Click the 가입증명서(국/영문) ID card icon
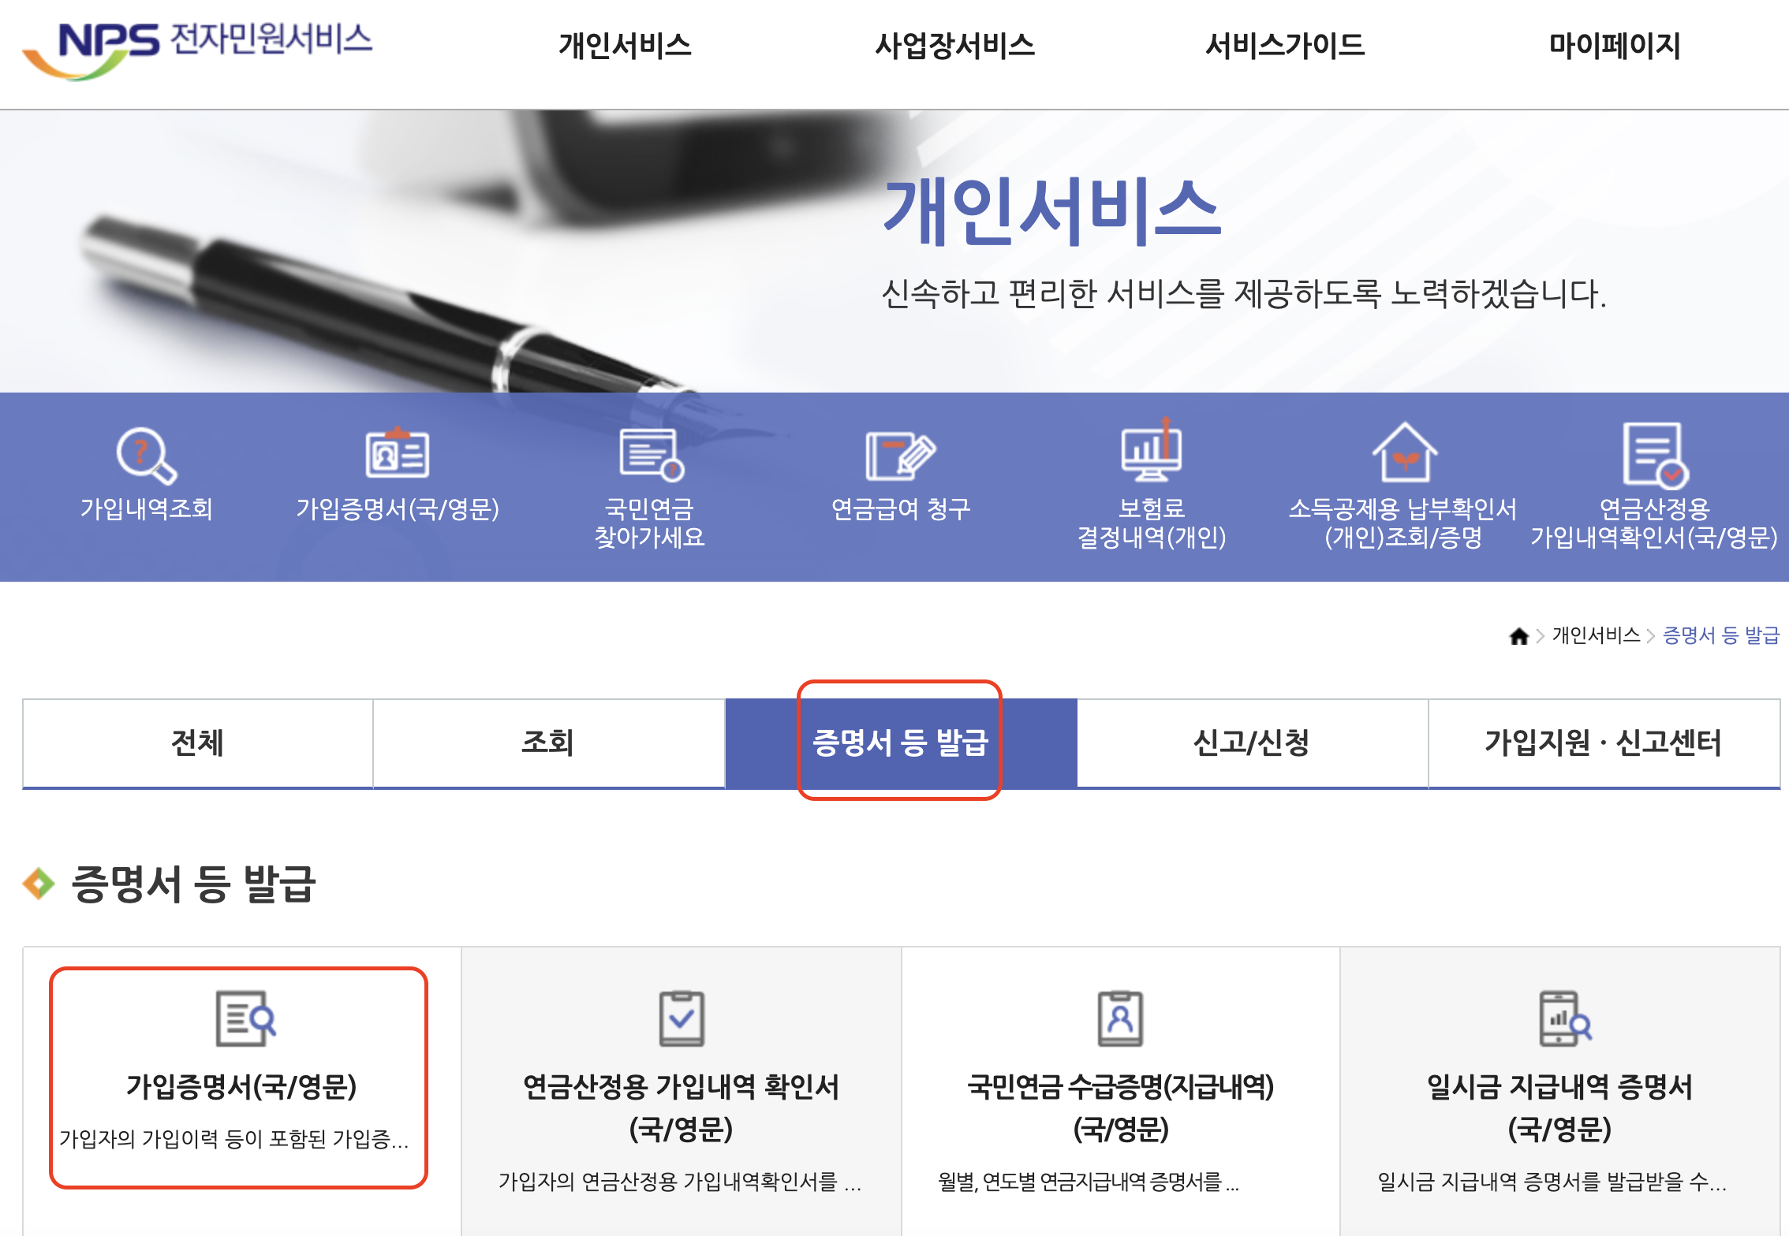Viewport: 1789px width, 1236px height. click(398, 454)
